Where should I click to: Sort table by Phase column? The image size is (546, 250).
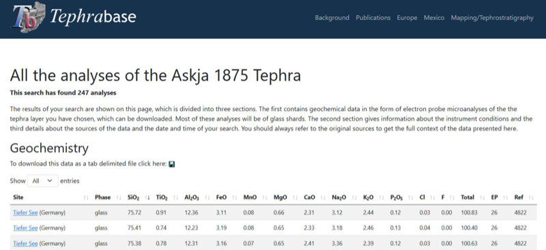click(x=108, y=197)
